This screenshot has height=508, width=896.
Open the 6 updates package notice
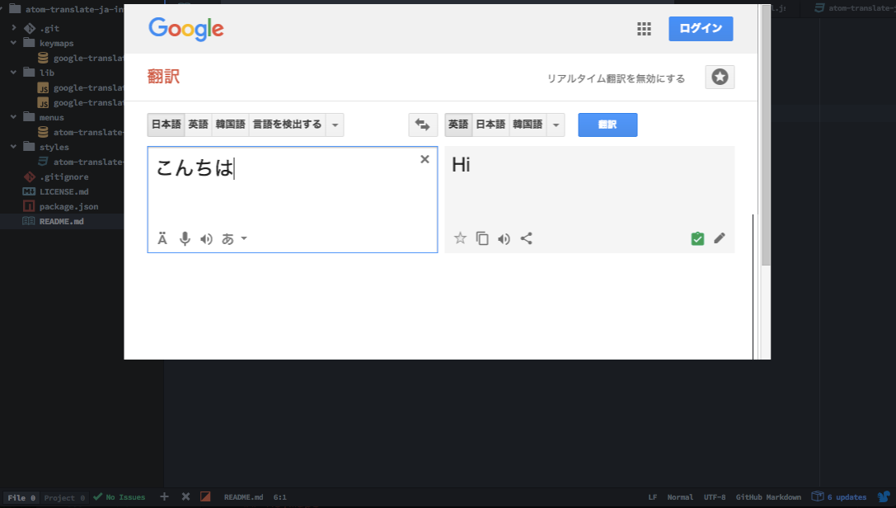(x=839, y=497)
